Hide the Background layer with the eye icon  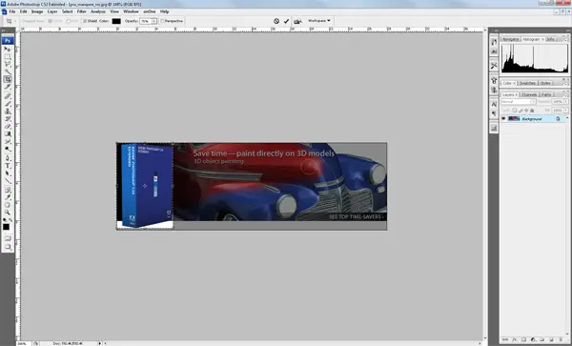[503, 119]
